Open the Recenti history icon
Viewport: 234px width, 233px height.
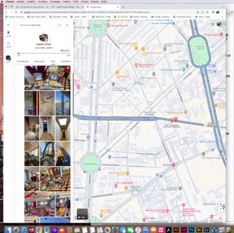[8, 44]
